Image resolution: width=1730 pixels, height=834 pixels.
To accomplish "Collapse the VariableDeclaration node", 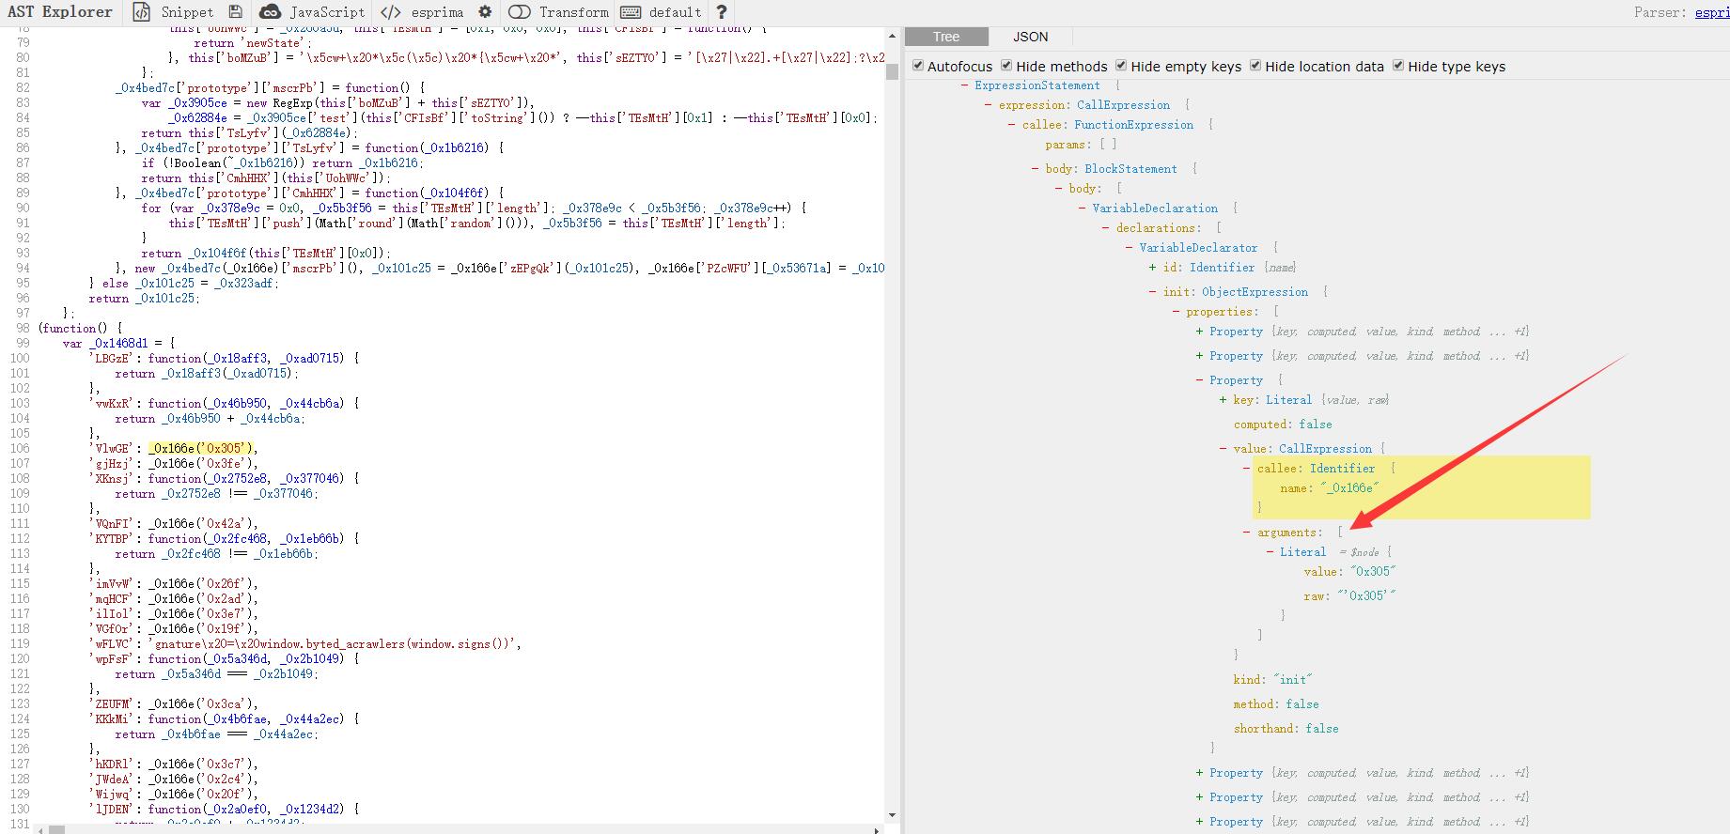I will pos(1083,208).
